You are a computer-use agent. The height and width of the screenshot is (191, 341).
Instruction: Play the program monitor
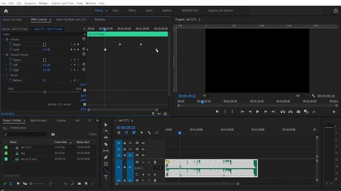257,112
